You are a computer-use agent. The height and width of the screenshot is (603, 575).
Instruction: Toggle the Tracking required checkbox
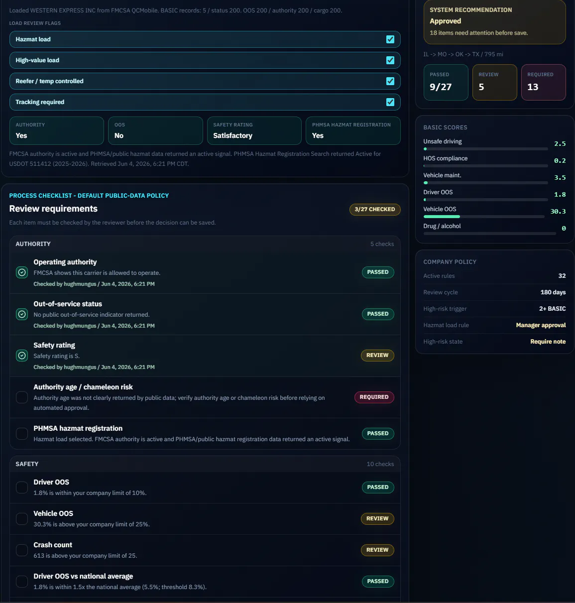[390, 102]
